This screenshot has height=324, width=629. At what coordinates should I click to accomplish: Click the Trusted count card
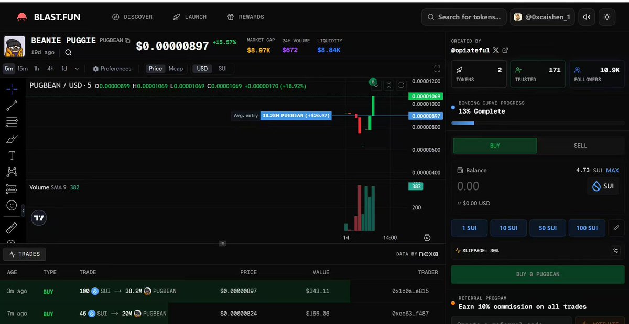(x=538, y=74)
